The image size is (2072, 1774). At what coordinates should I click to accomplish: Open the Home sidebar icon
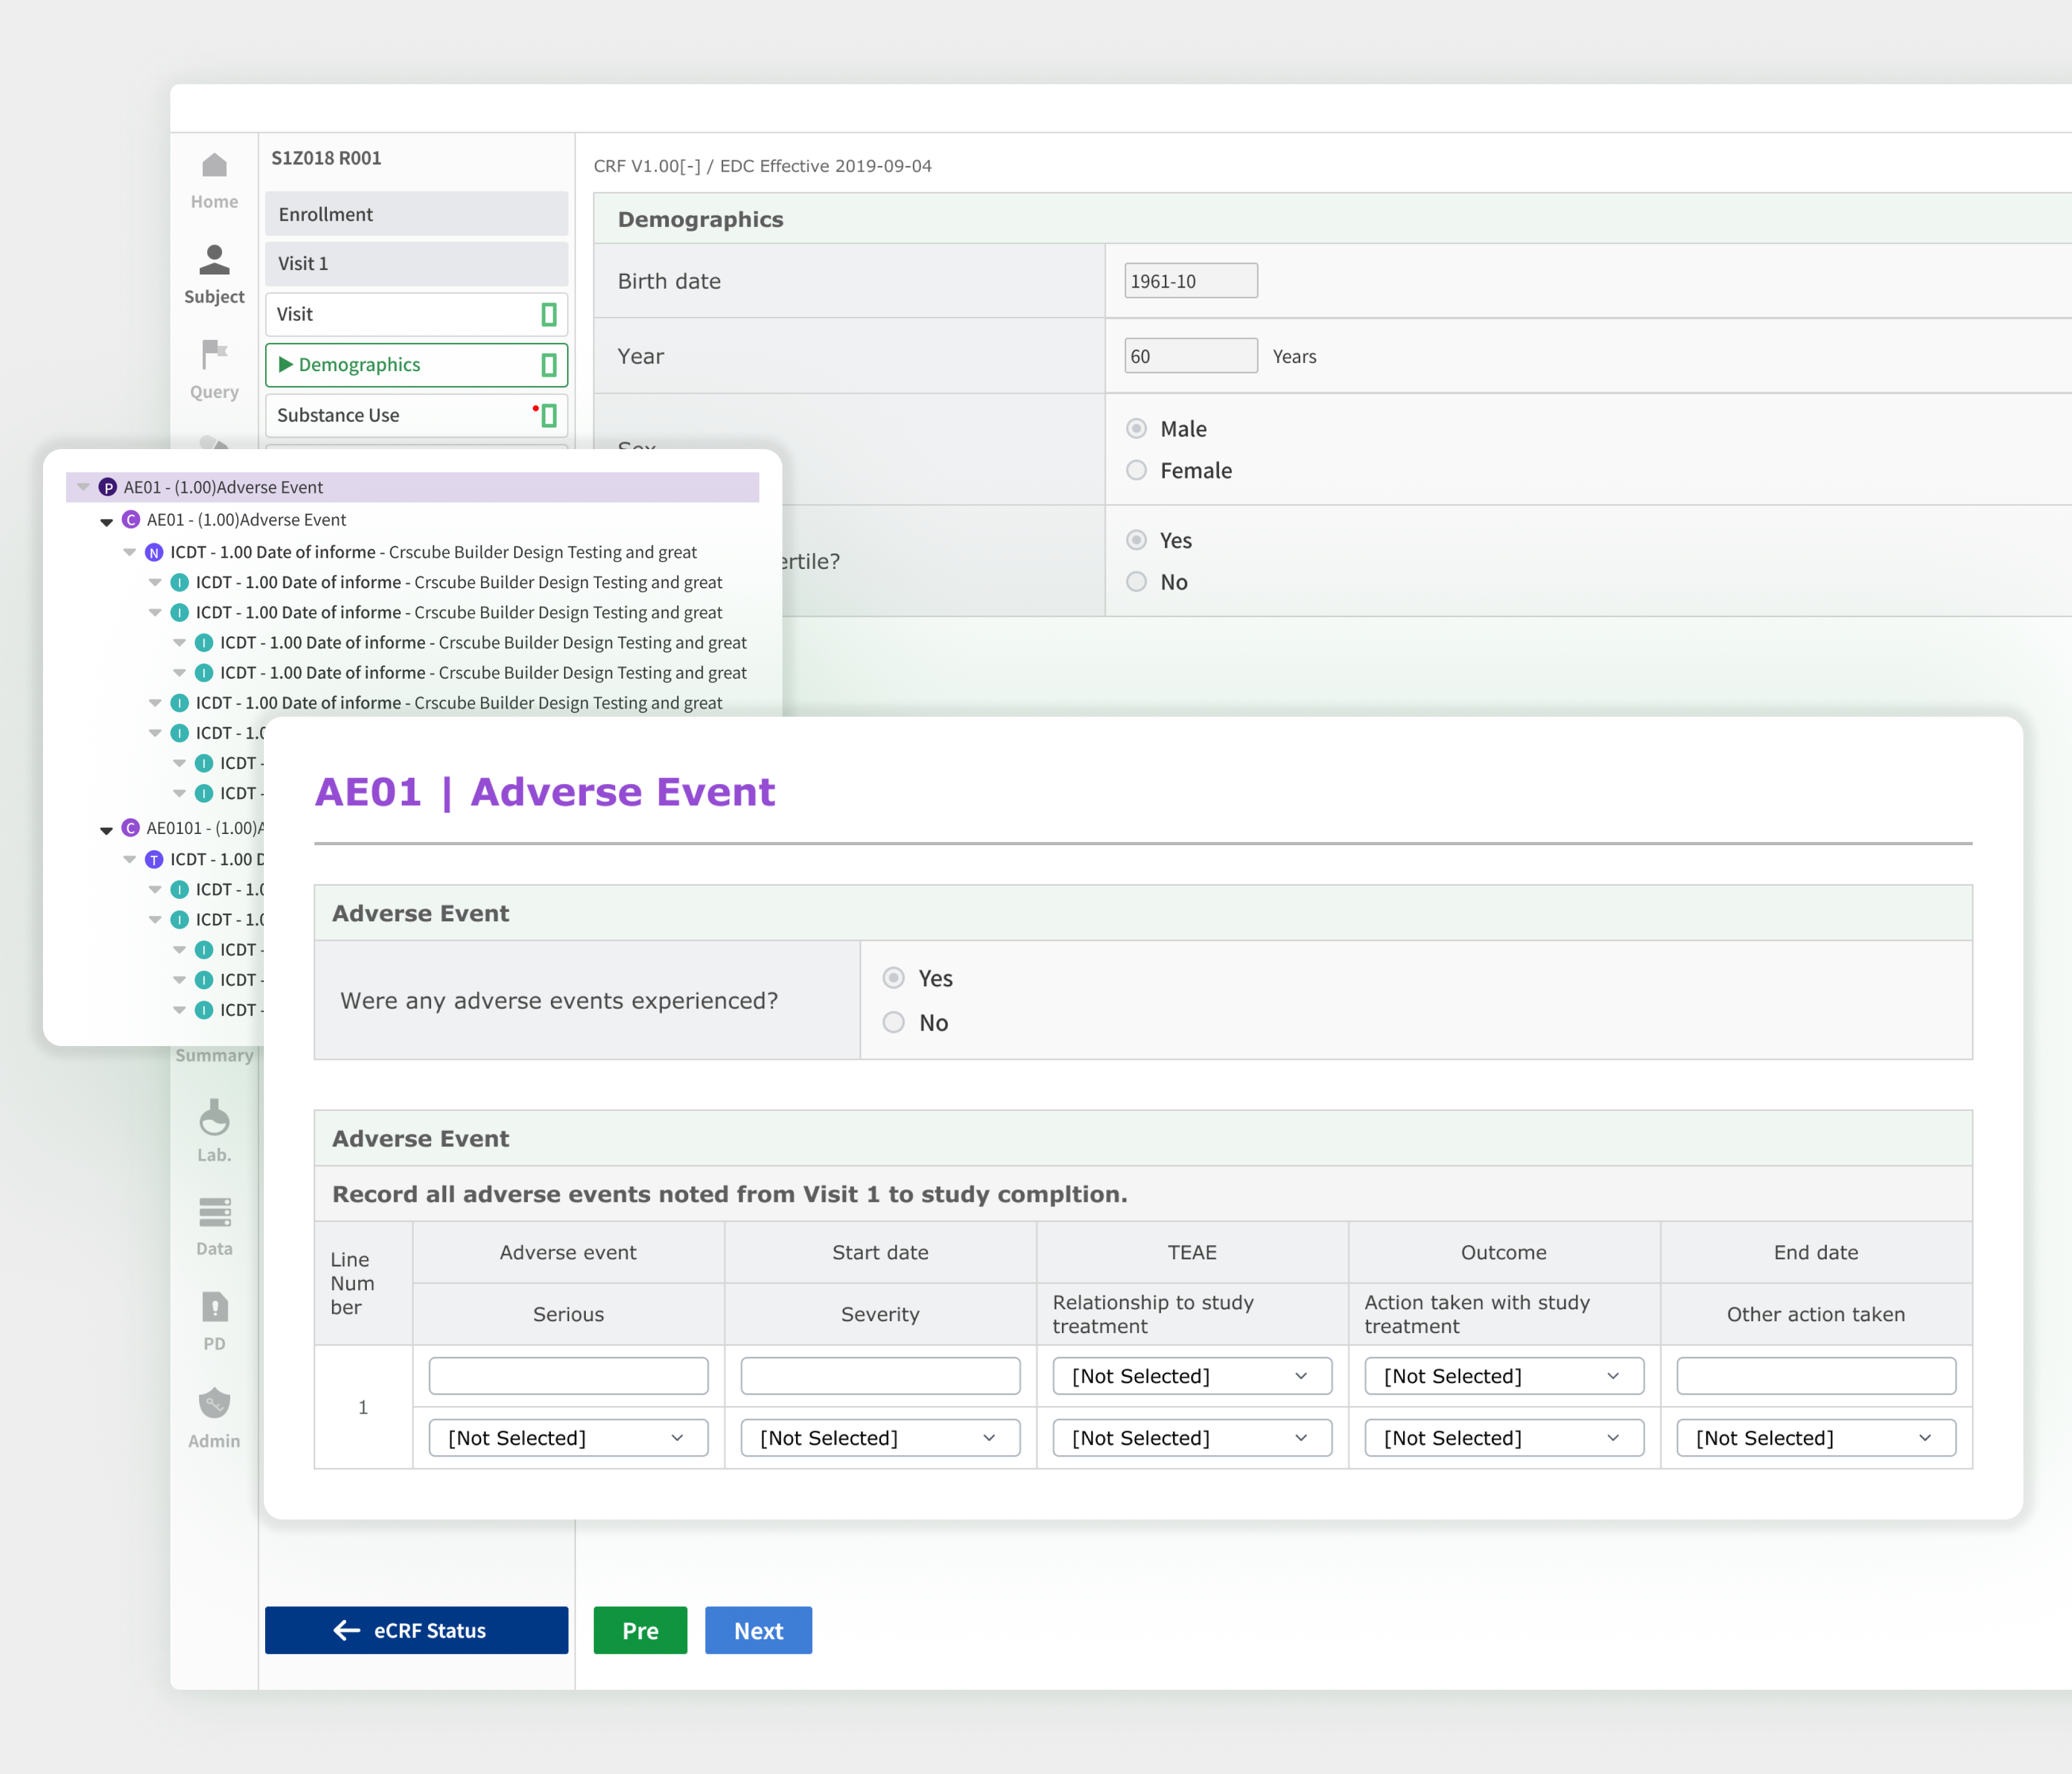point(214,166)
